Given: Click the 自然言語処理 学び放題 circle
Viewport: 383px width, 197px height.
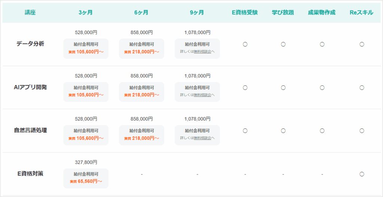Looking at the screenshot, I should 283,131.
